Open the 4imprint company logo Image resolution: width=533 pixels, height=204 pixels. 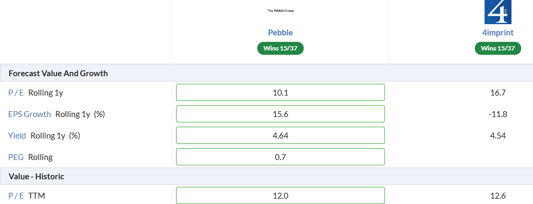coord(497,12)
